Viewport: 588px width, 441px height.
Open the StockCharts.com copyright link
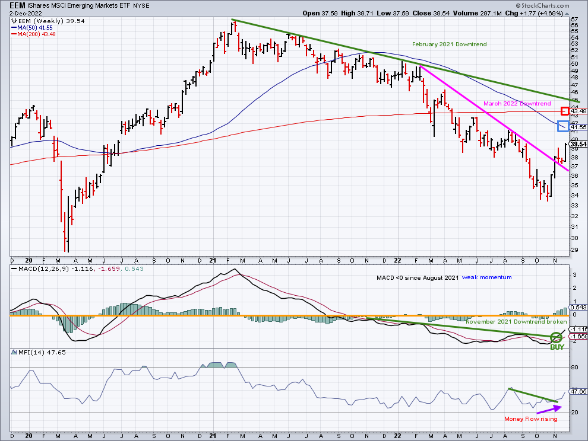(x=542, y=5)
